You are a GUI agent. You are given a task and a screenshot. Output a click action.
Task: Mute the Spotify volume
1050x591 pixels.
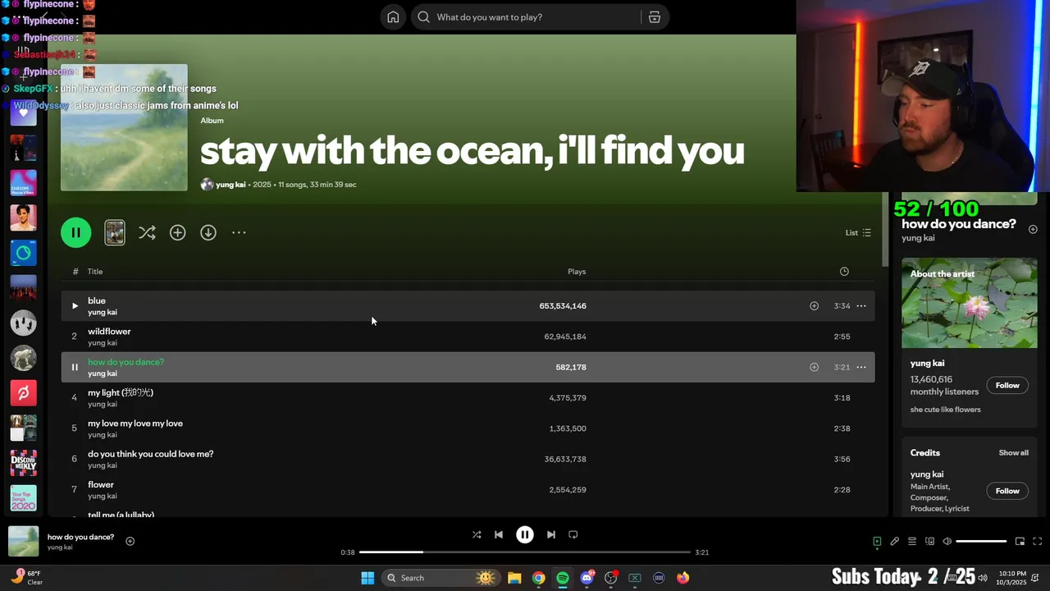coord(947,542)
